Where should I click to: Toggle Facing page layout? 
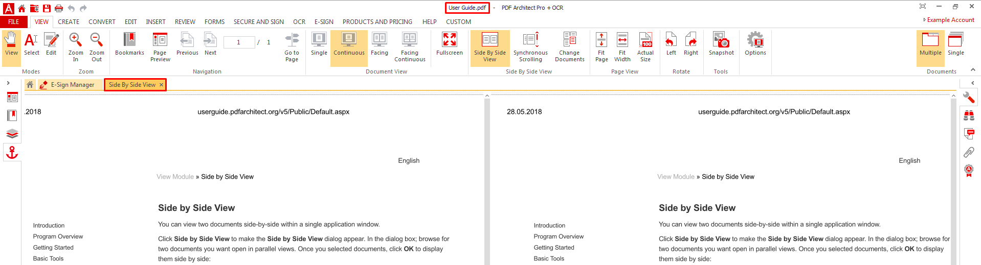(380, 44)
